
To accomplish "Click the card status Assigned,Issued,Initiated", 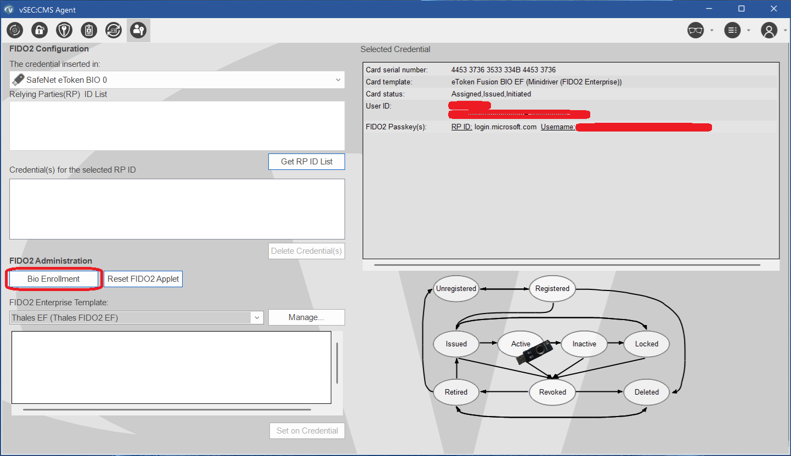I will pyautogui.click(x=491, y=94).
